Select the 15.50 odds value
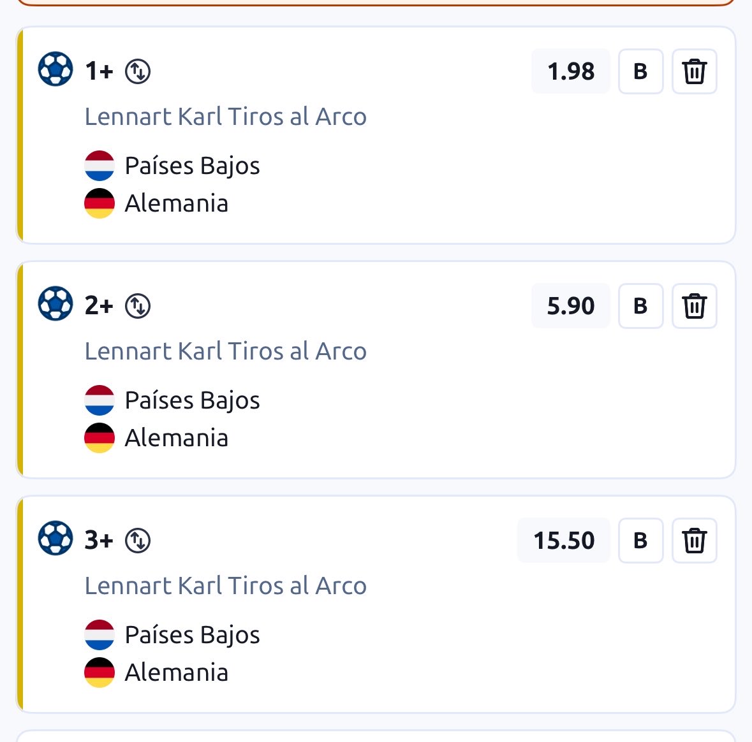This screenshot has width=752, height=742. 564,540
